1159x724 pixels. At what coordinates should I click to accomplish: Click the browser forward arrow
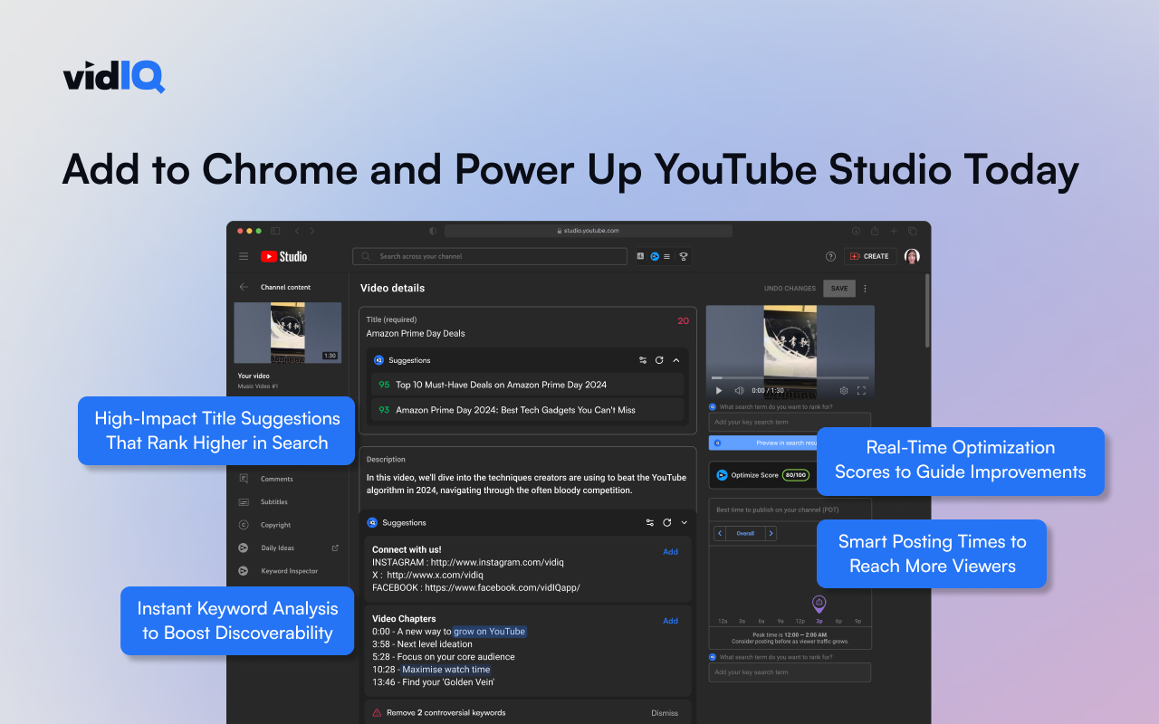pos(311,231)
